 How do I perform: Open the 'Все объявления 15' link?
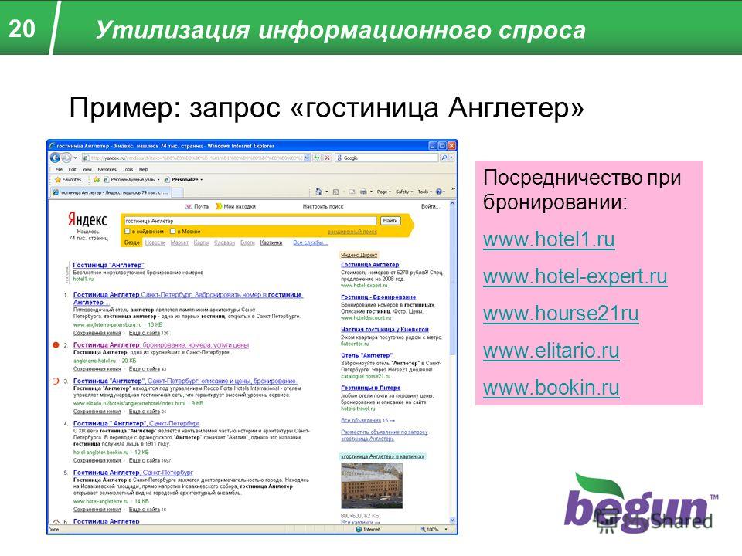pyautogui.click(x=368, y=420)
